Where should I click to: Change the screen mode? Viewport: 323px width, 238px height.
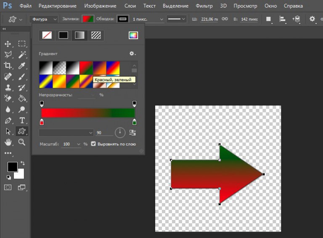point(21,187)
